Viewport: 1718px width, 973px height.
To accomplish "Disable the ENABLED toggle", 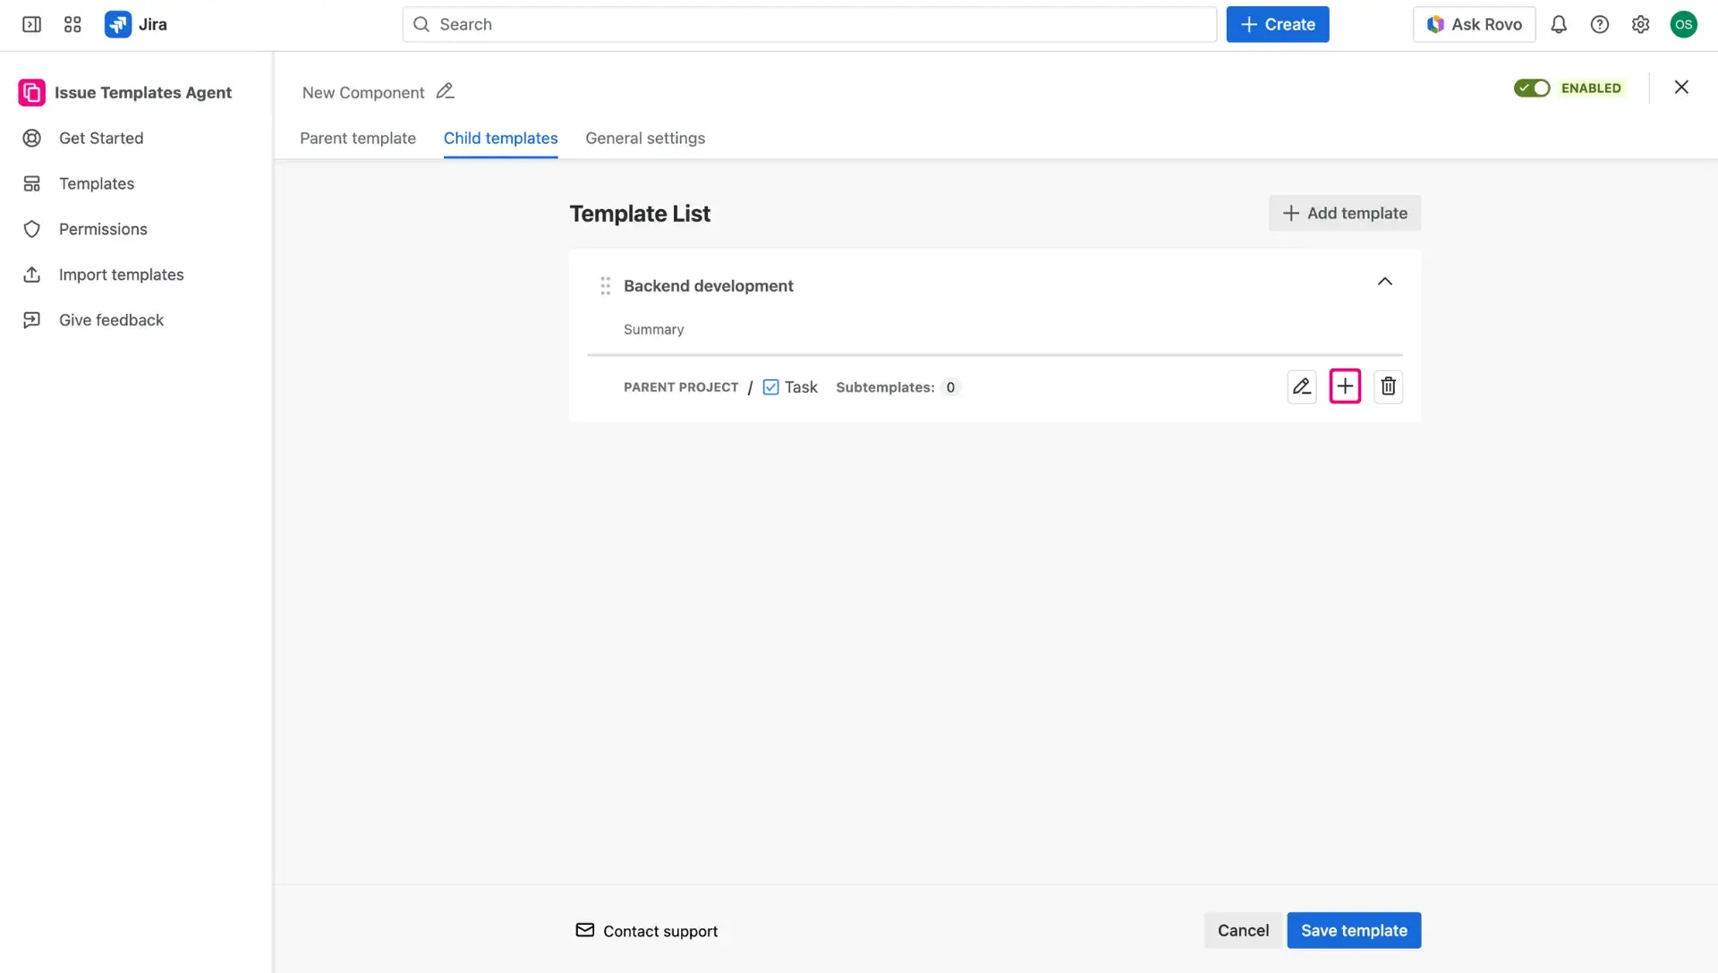I will [x=1533, y=88].
